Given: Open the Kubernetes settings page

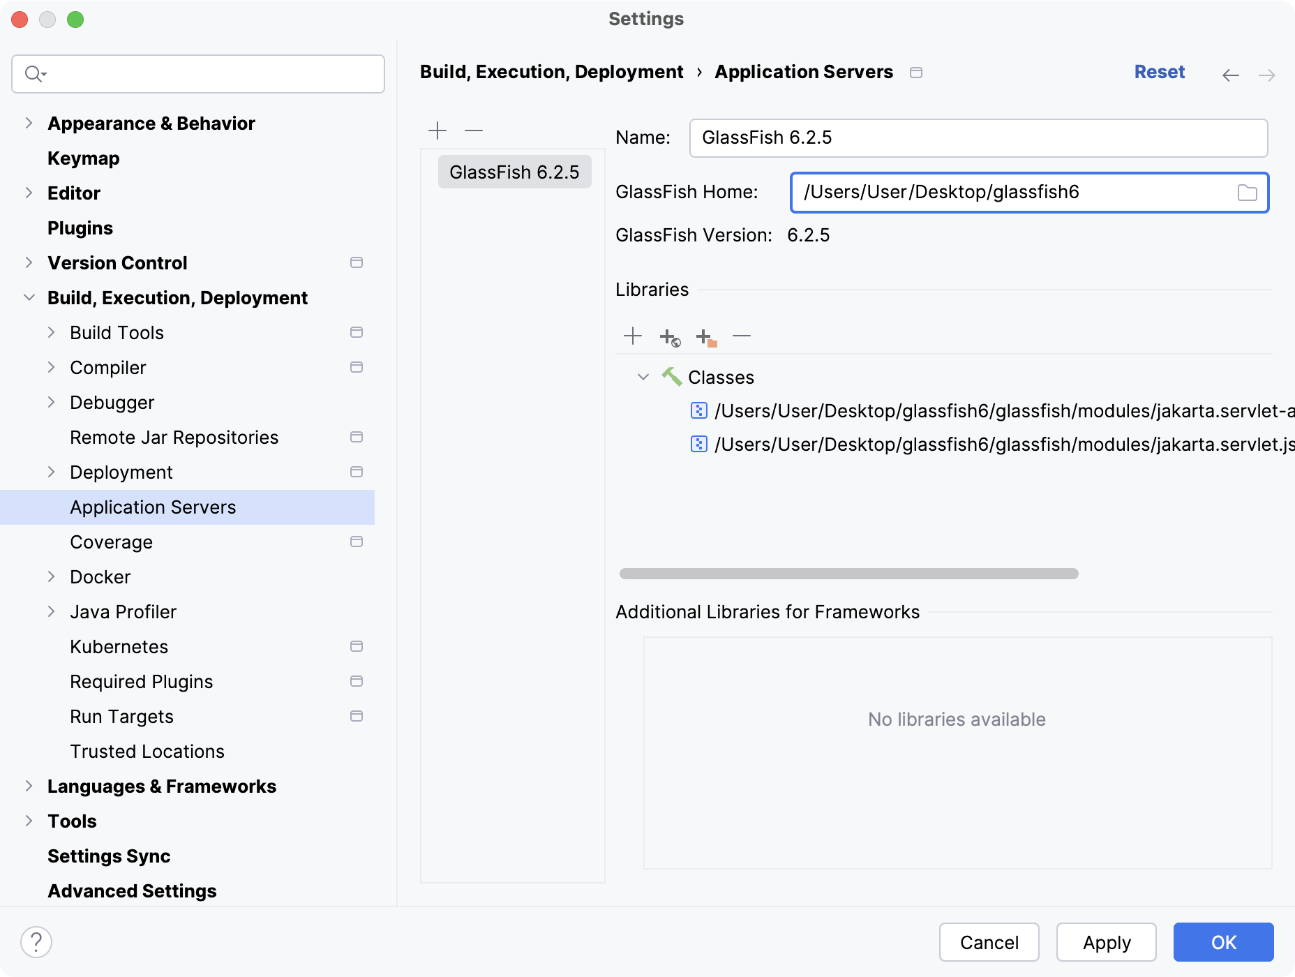Looking at the screenshot, I should (119, 646).
